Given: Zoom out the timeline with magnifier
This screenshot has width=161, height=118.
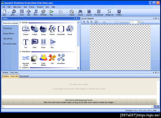Looking at the screenshot, I should pos(158,107).
